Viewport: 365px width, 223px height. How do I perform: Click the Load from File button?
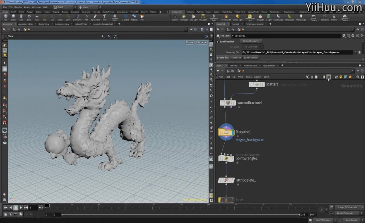251,58
